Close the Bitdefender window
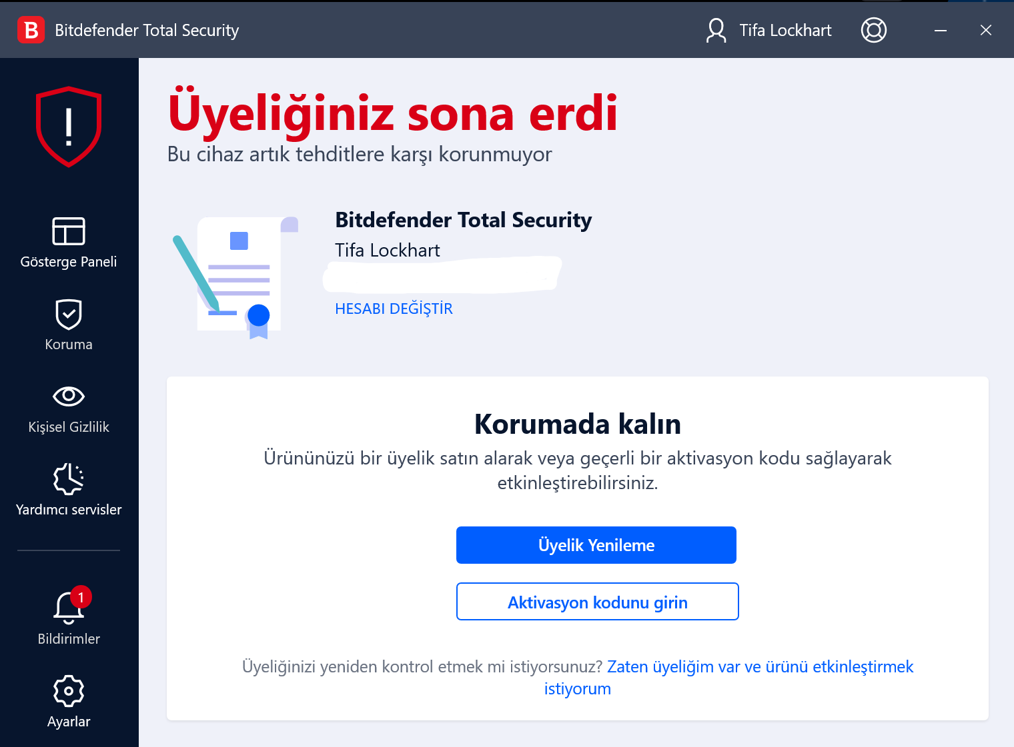Viewport: 1014px width, 747px height. click(x=986, y=30)
